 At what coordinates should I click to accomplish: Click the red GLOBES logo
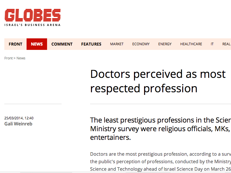pos(32,15)
